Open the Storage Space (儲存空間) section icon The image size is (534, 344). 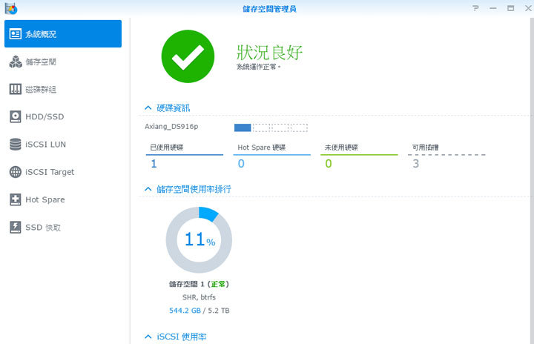(x=16, y=62)
